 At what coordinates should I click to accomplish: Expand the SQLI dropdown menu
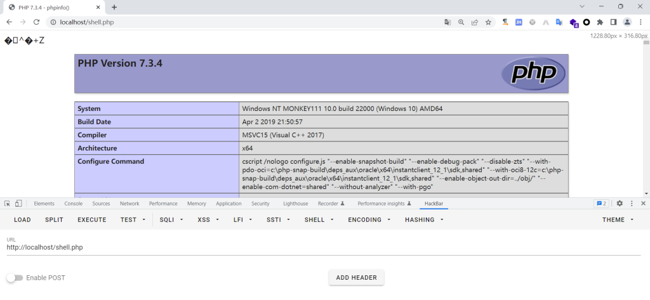coord(171,219)
